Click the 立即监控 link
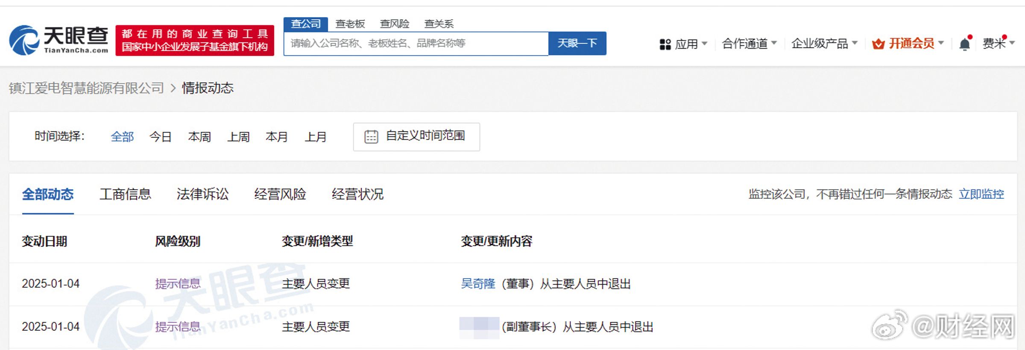Image resolution: width=1025 pixels, height=350 pixels. (981, 194)
